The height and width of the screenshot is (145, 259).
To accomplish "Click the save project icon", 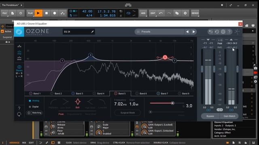I will coord(13,13).
